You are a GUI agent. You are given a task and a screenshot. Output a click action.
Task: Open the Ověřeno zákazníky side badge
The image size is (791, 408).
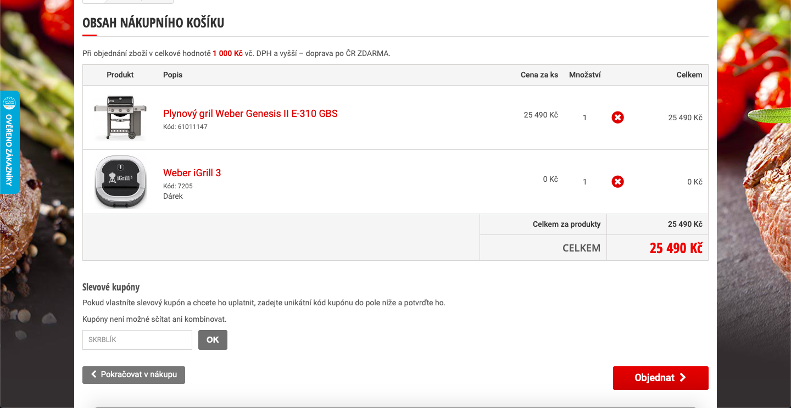point(9,142)
